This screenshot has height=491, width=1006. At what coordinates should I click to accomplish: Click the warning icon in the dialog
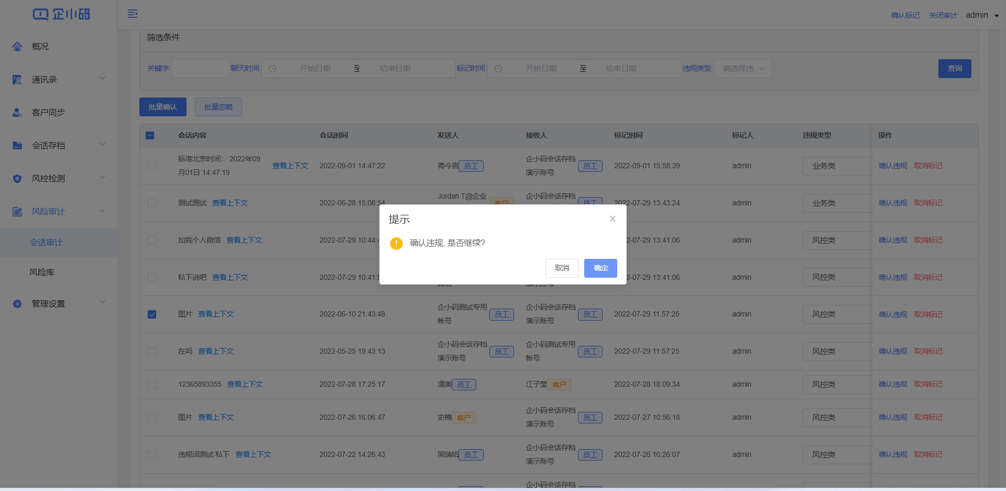[396, 243]
